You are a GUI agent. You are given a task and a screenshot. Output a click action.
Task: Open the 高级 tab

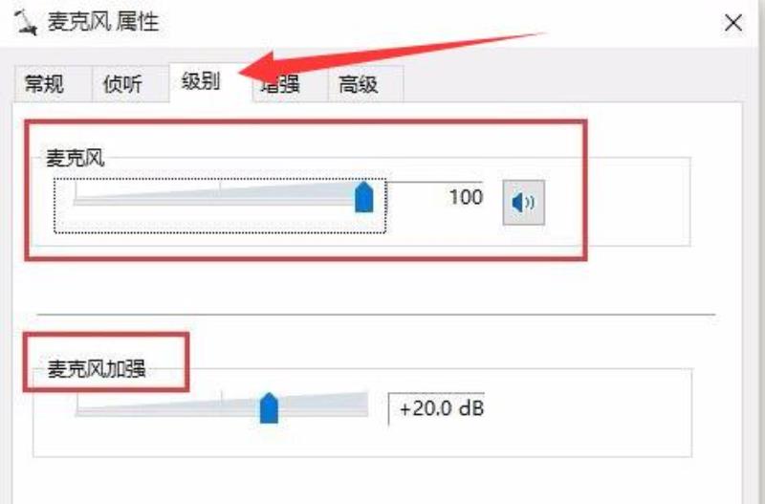[x=359, y=84]
